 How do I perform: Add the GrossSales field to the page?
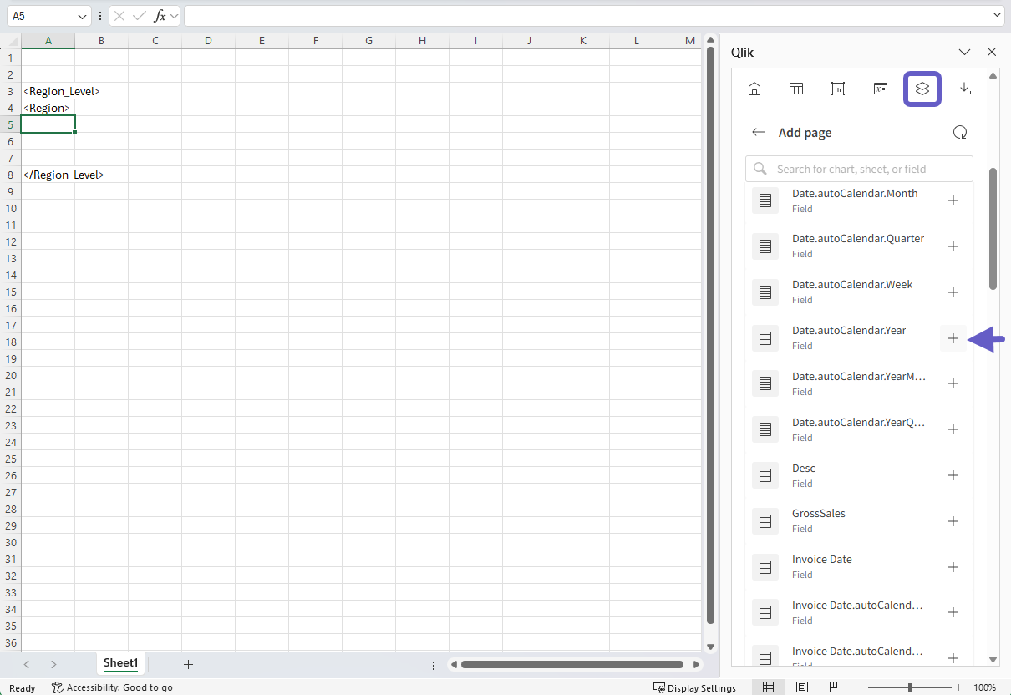[953, 520]
